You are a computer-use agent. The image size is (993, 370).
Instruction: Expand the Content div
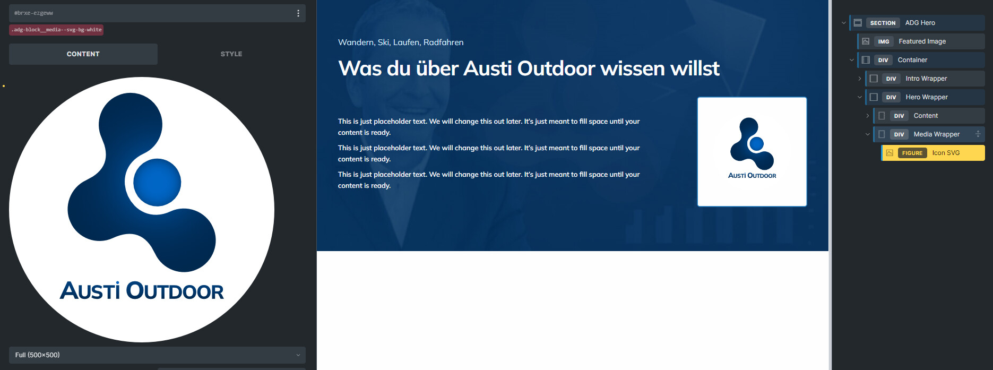tap(868, 116)
